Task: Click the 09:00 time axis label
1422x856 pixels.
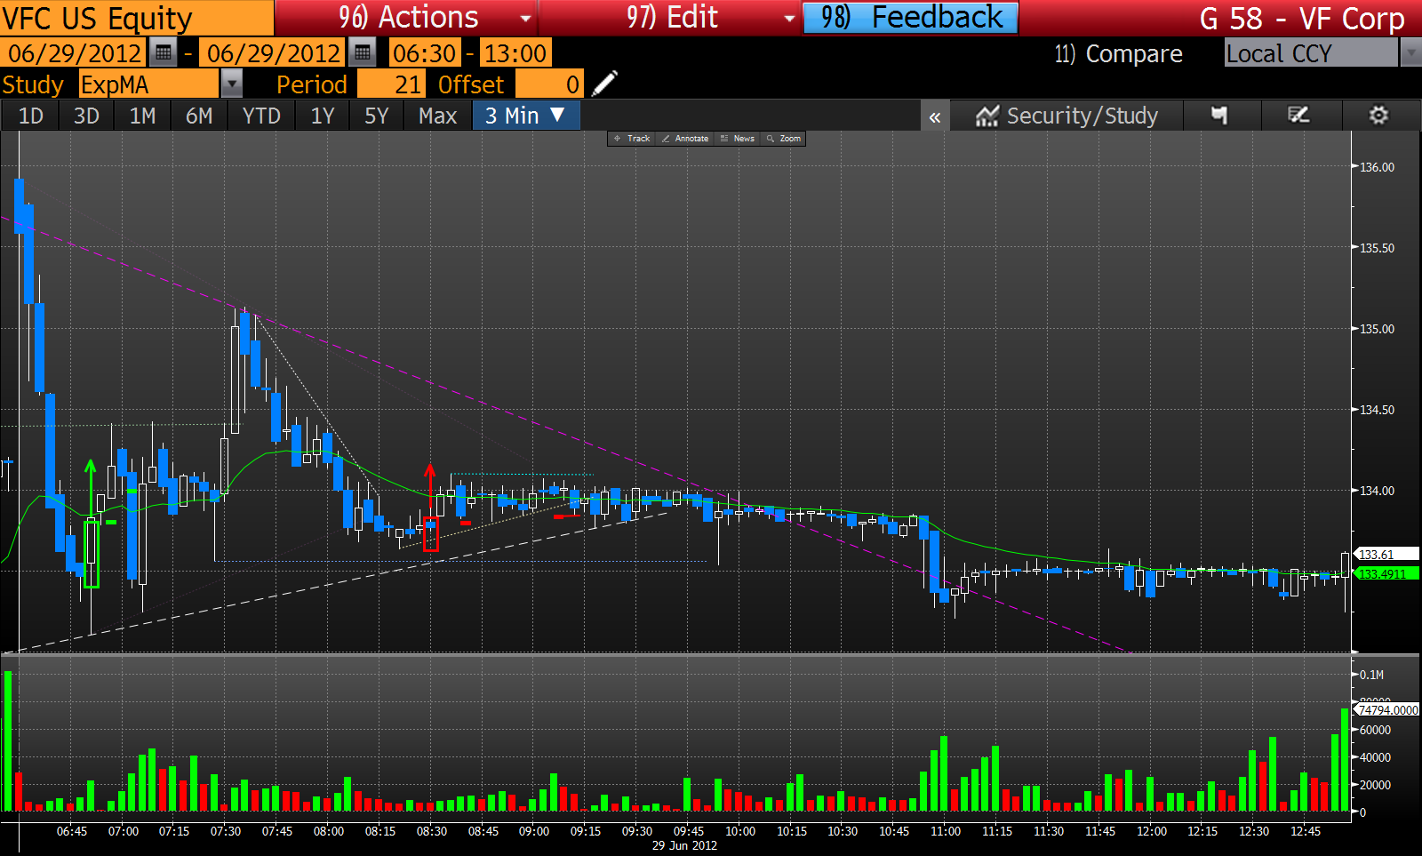Action: 534,831
